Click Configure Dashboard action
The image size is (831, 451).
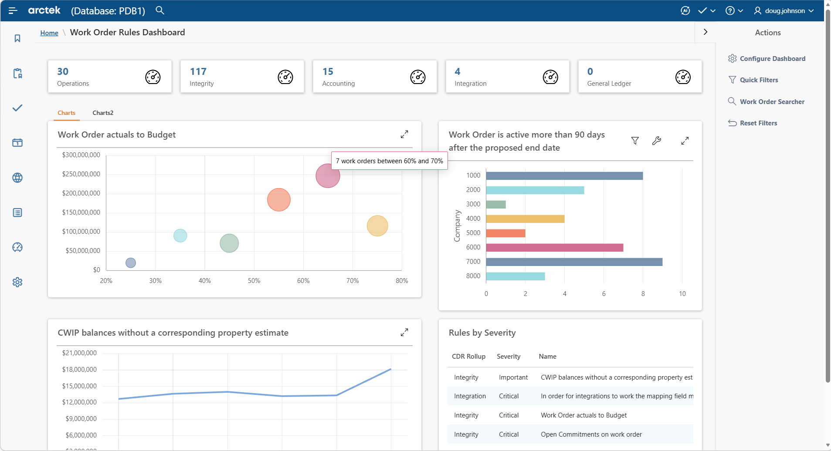point(767,58)
